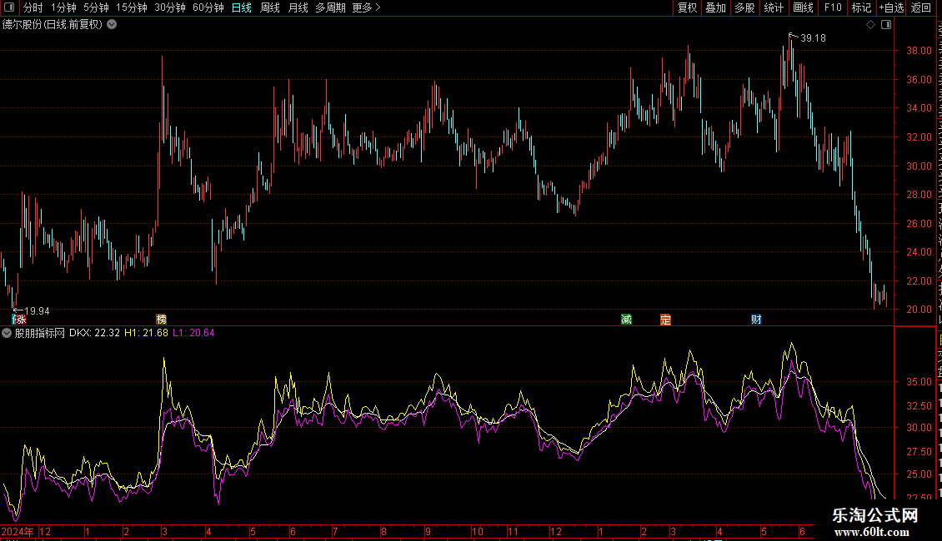The width and height of the screenshot is (942, 541).
Task: Switch to the 15分钟 period
Action: (132, 7)
